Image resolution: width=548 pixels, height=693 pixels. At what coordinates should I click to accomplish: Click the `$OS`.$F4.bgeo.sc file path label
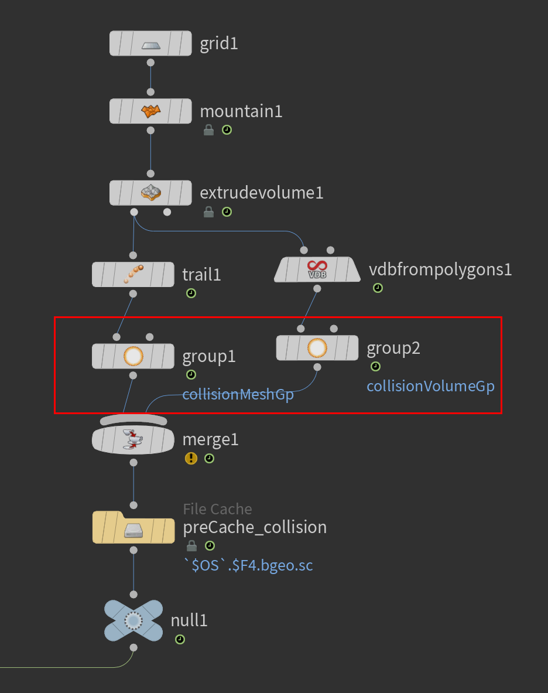pyautogui.click(x=248, y=565)
